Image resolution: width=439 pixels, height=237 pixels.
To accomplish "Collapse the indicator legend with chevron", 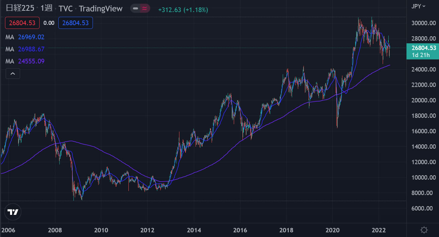I will click(x=13, y=74).
